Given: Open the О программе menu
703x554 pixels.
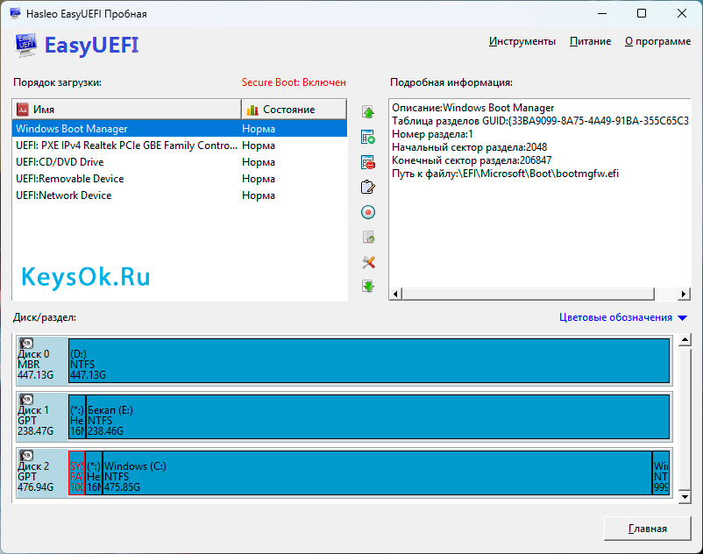Looking at the screenshot, I should pyautogui.click(x=657, y=41).
